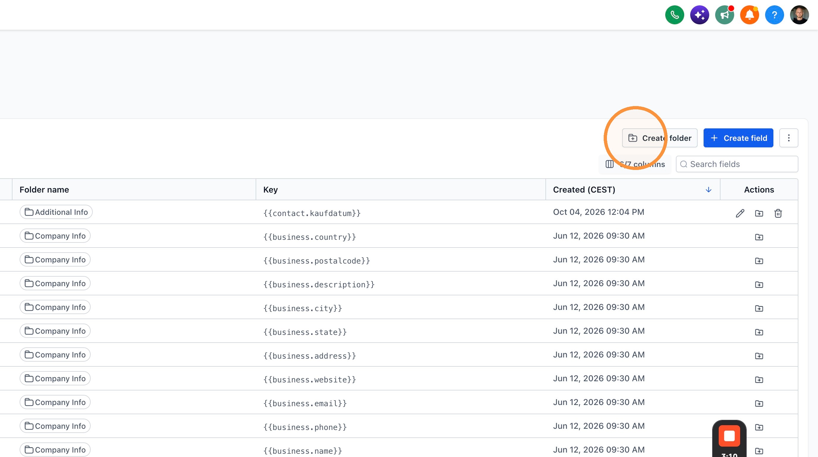
Task: Toggle sort arrow on Created (CEST) column
Action: click(708, 190)
